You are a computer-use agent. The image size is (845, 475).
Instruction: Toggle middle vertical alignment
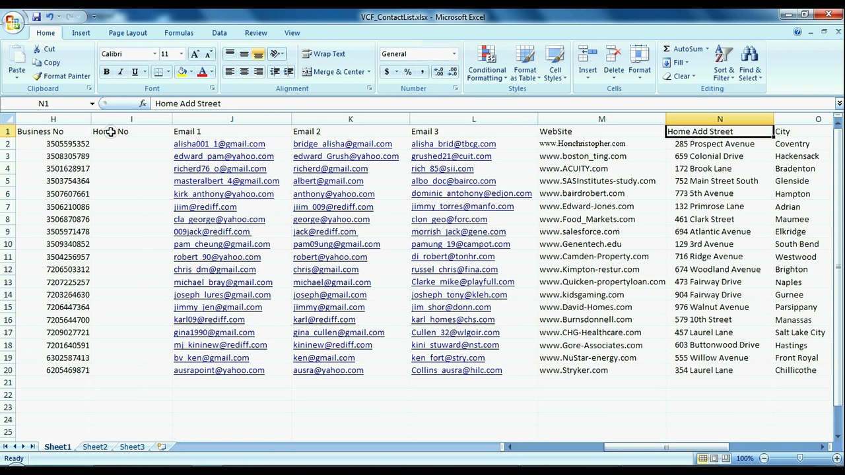[x=244, y=54]
